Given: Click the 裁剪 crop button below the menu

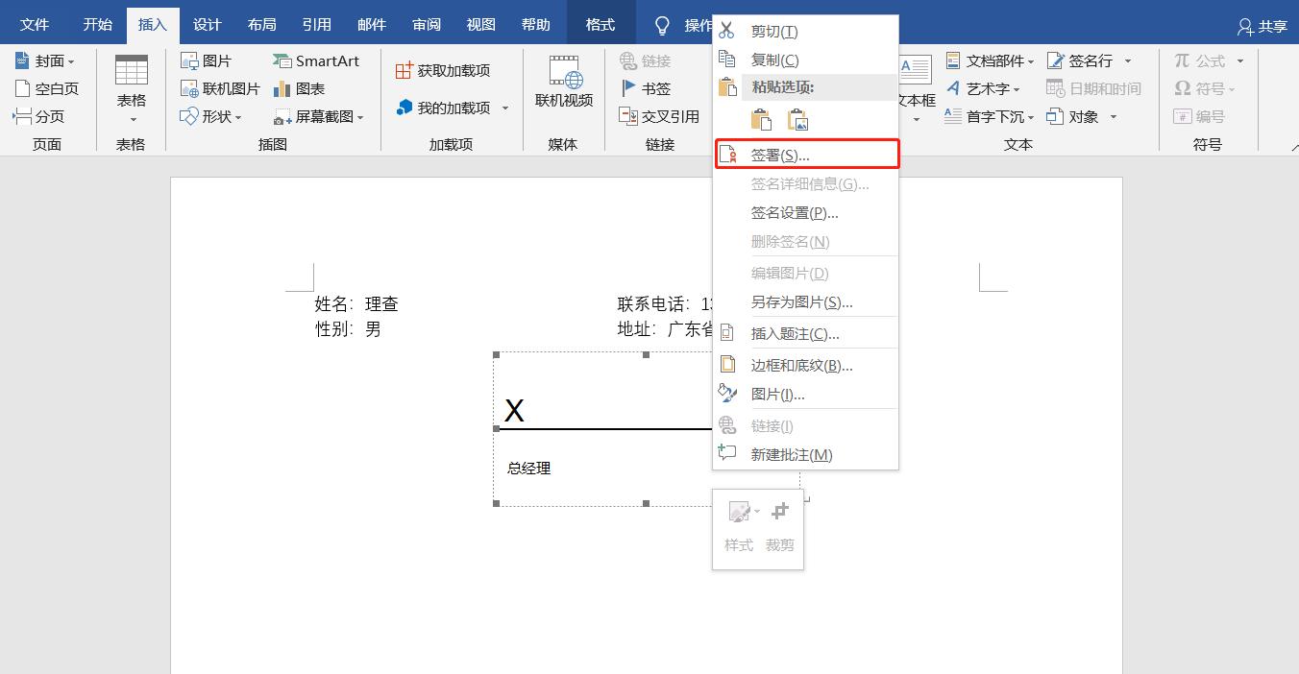Looking at the screenshot, I should click(779, 523).
